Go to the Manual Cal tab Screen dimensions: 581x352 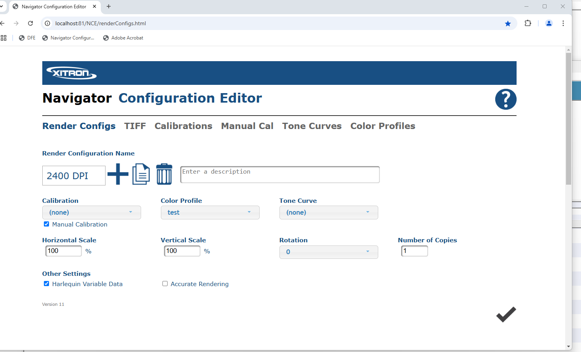point(247,126)
